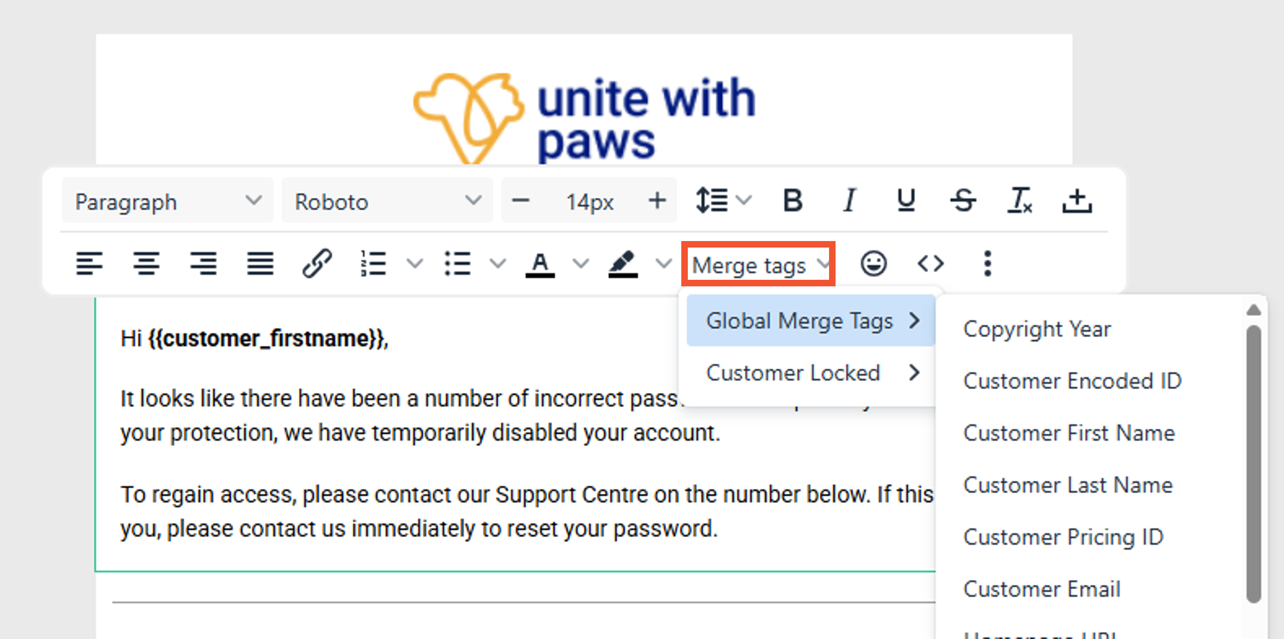Viewport: 1284px width, 639px height.
Task: Center align the text
Action: pos(146,263)
